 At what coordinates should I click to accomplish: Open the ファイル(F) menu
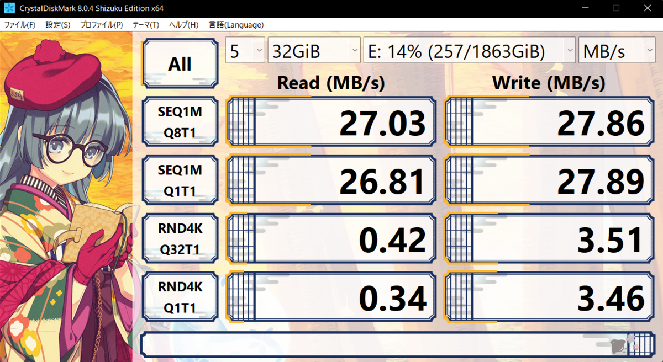[x=20, y=25]
